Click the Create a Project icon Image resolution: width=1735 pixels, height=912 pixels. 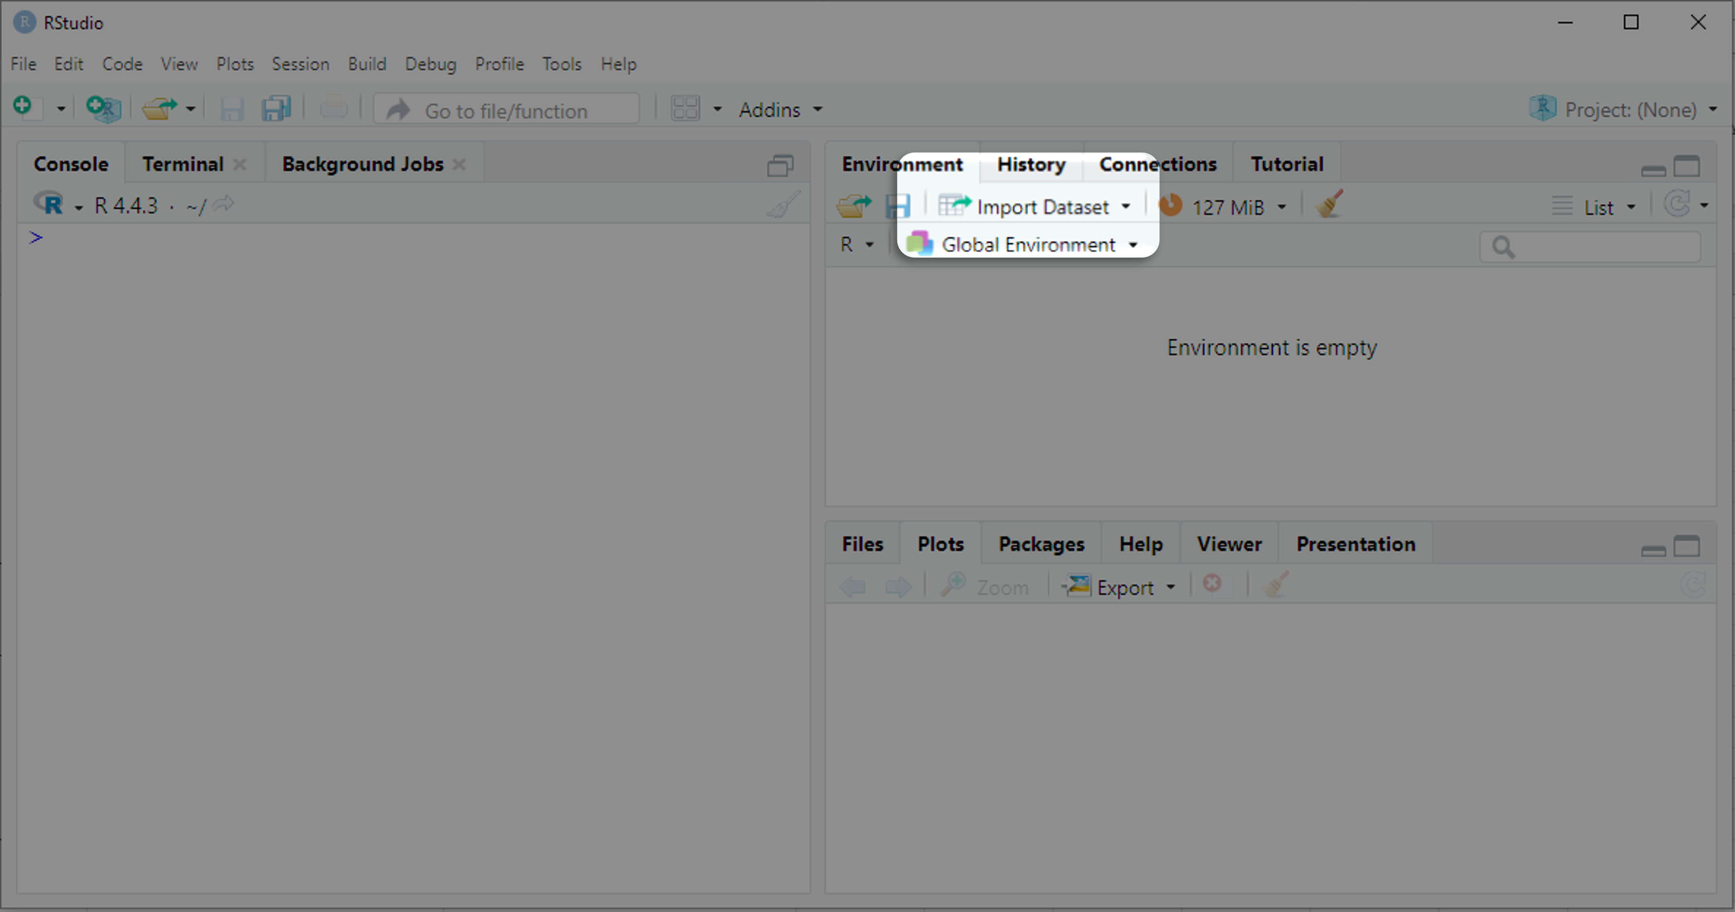click(103, 108)
